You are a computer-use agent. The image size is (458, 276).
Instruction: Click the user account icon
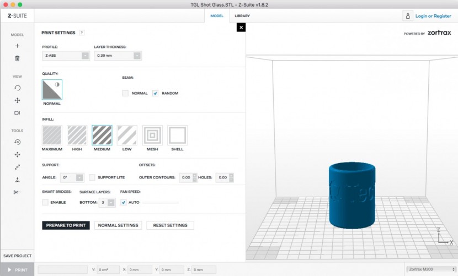click(408, 16)
